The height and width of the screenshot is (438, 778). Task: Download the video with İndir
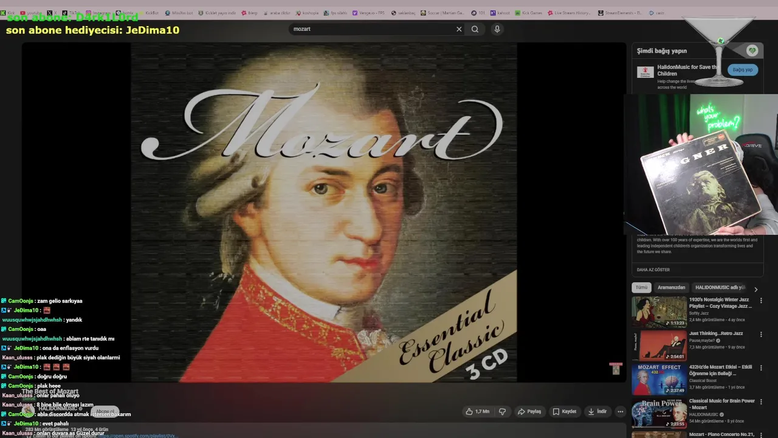point(597,411)
